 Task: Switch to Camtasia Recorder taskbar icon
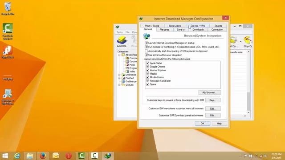point(94,156)
